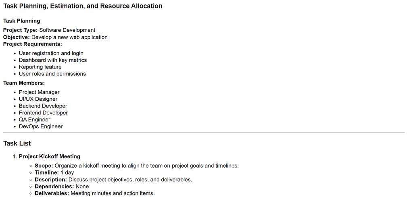Select DevOps Engineer list item
This screenshot has height=197, width=413.
[41, 126]
